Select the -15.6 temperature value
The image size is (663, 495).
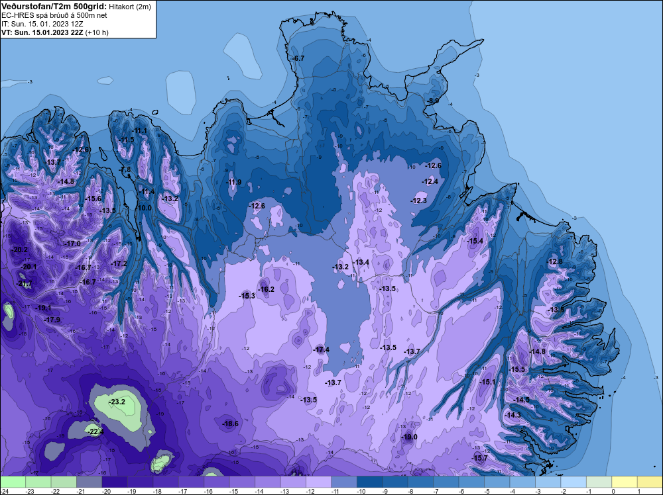click(93, 199)
